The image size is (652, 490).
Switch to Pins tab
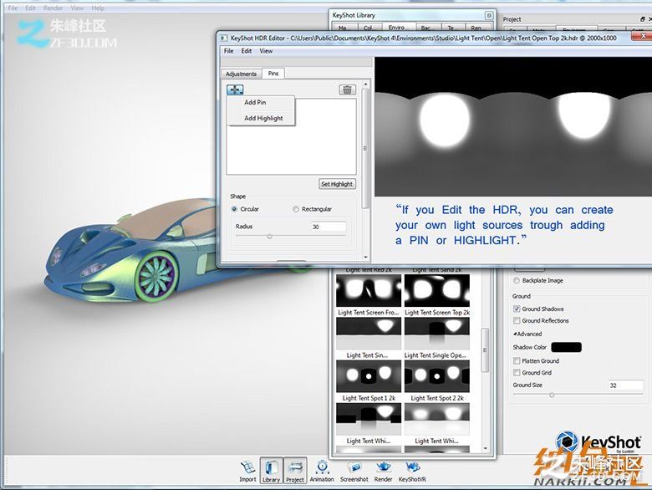(x=273, y=74)
